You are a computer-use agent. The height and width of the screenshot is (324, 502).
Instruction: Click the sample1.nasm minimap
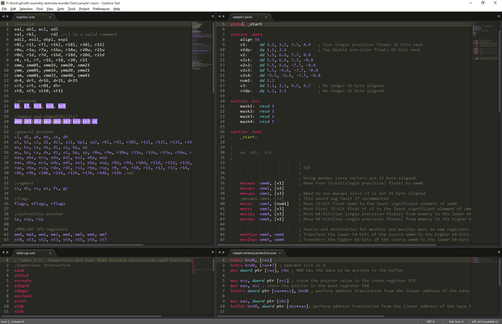(x=485, y=132)
